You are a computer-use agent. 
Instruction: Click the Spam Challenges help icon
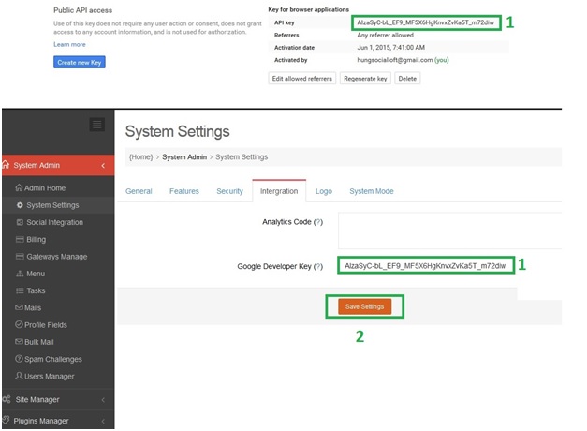click(20, 359)
